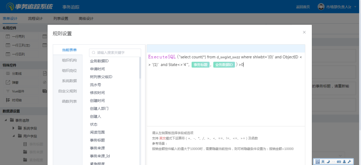Select the 函数列表 tab

(69, 101)
